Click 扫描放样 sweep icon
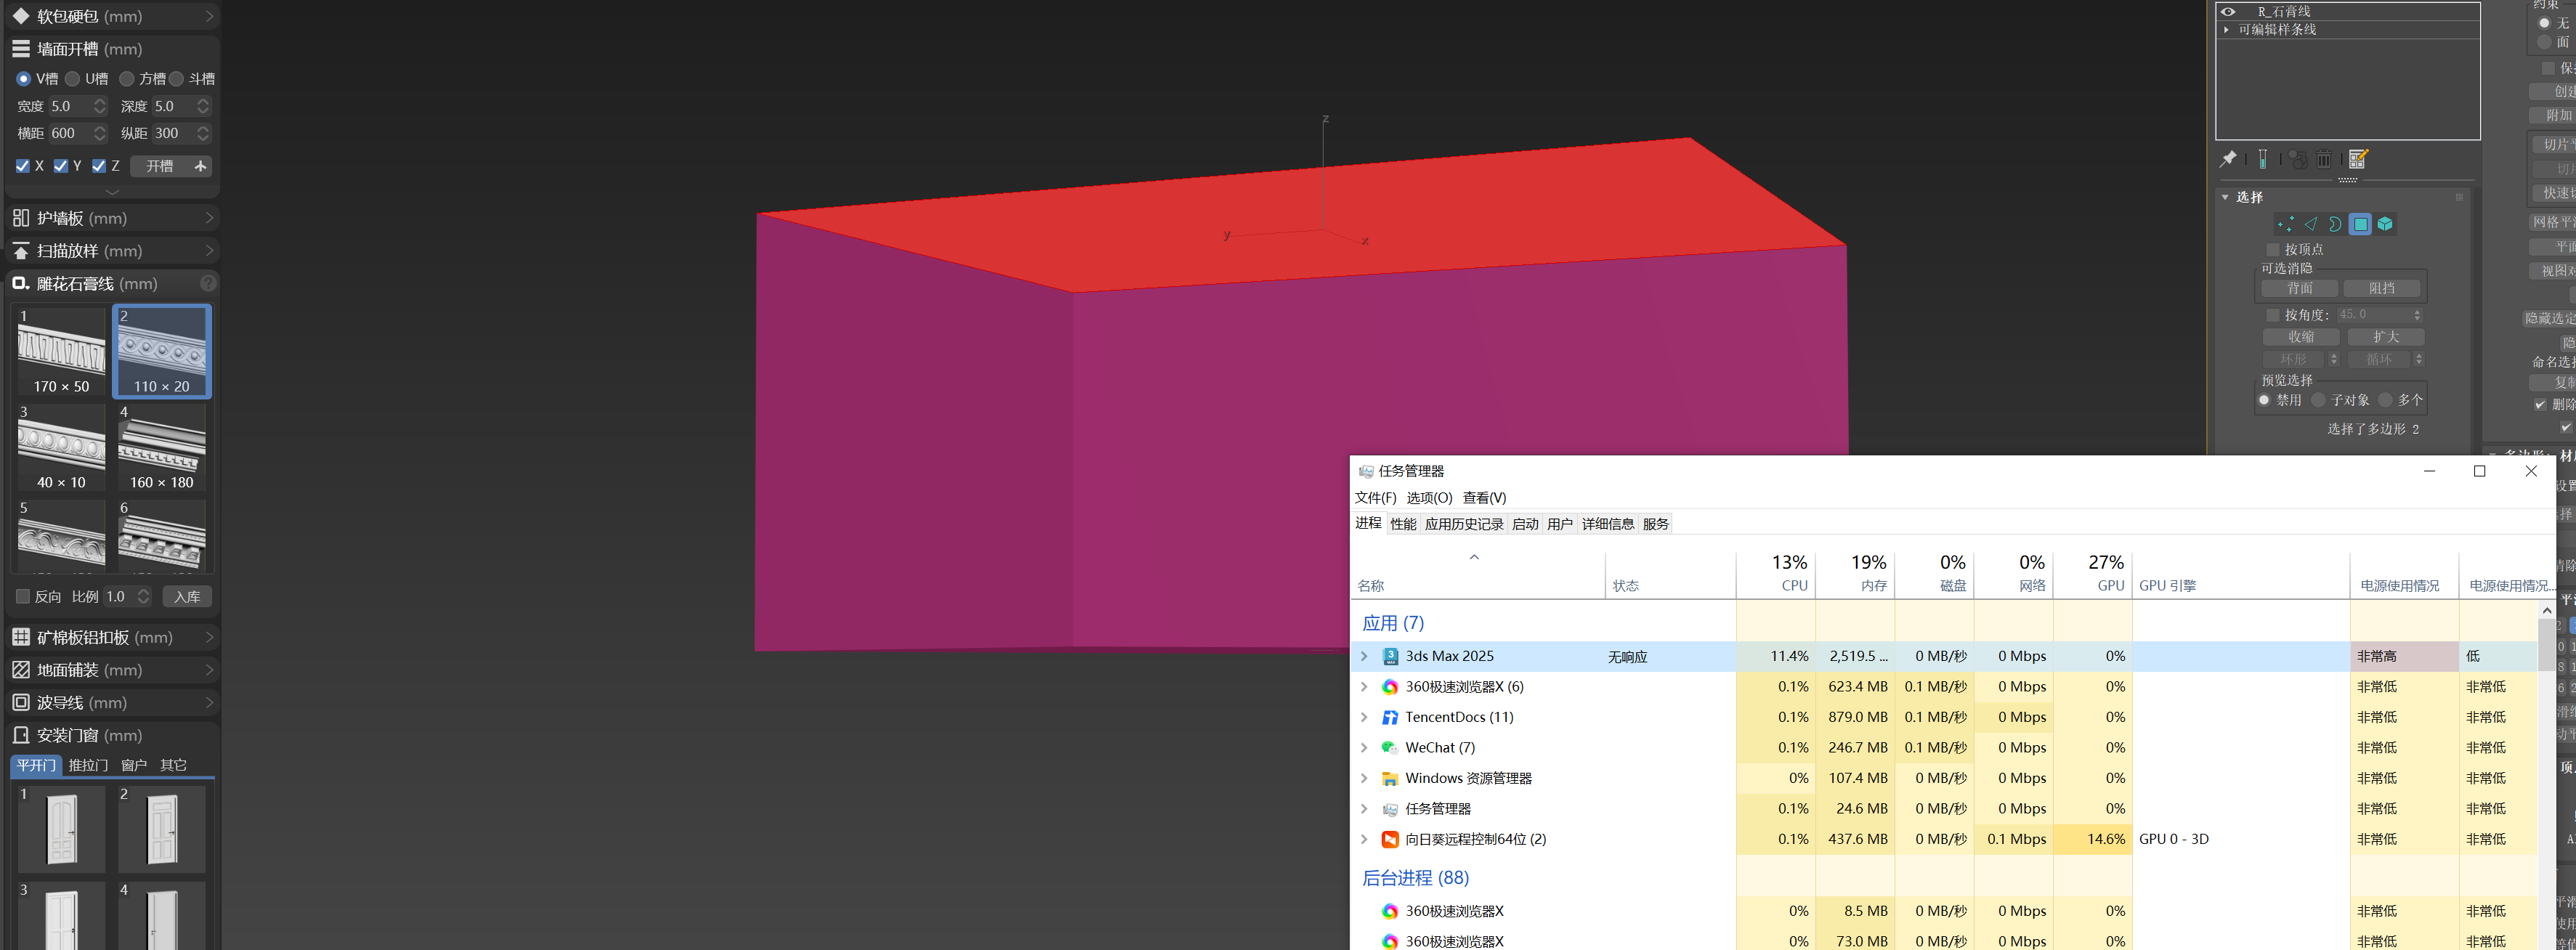The image size is (2576, 950). 21,251
